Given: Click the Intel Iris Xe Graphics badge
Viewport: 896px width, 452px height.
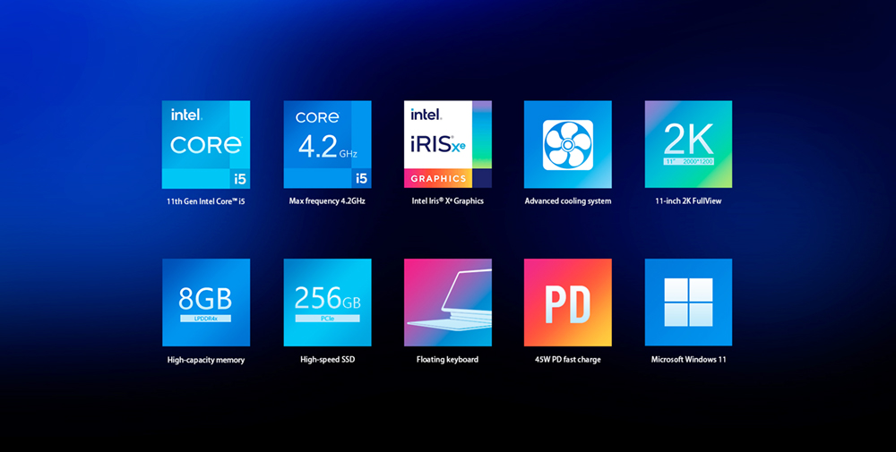Looking at the screenshot, I should (x=447, y=144).
